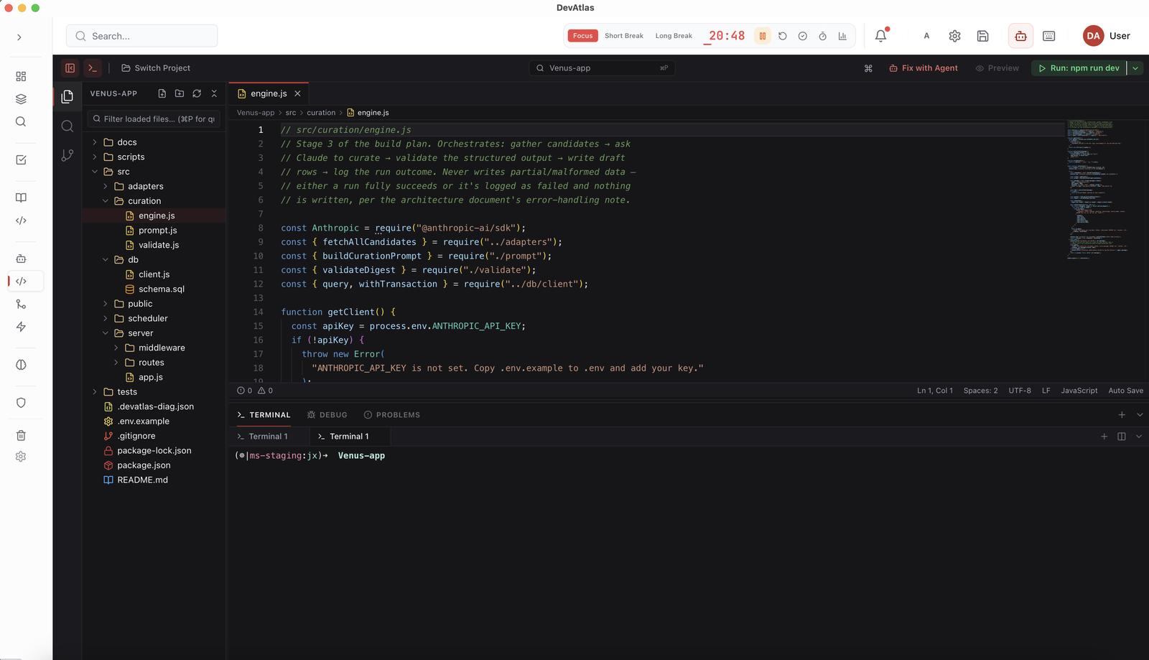Open the User profile menu
Screen dimensions: 1149x660
1107,36
